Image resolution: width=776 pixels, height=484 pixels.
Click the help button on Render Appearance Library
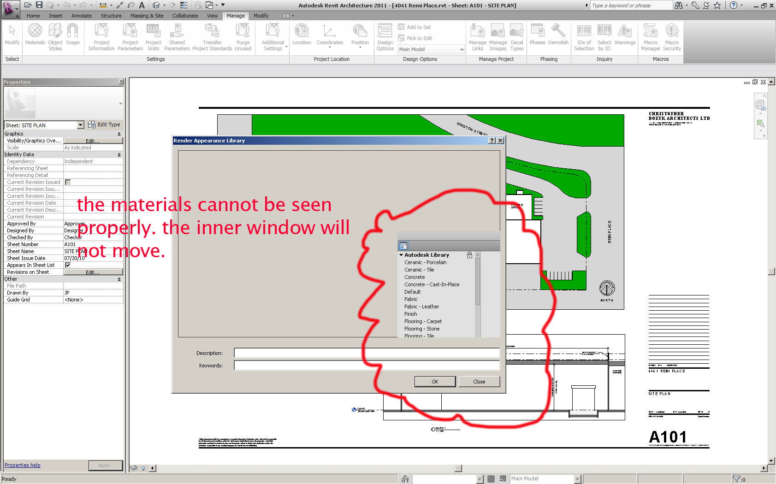492,141
